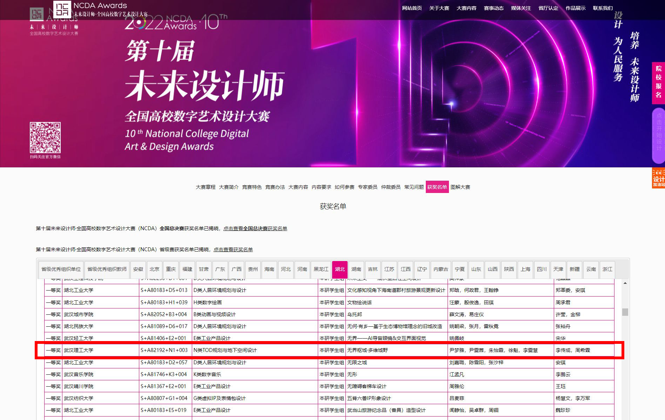Click the orange 设计加油站 side icon

pos(658,178)
